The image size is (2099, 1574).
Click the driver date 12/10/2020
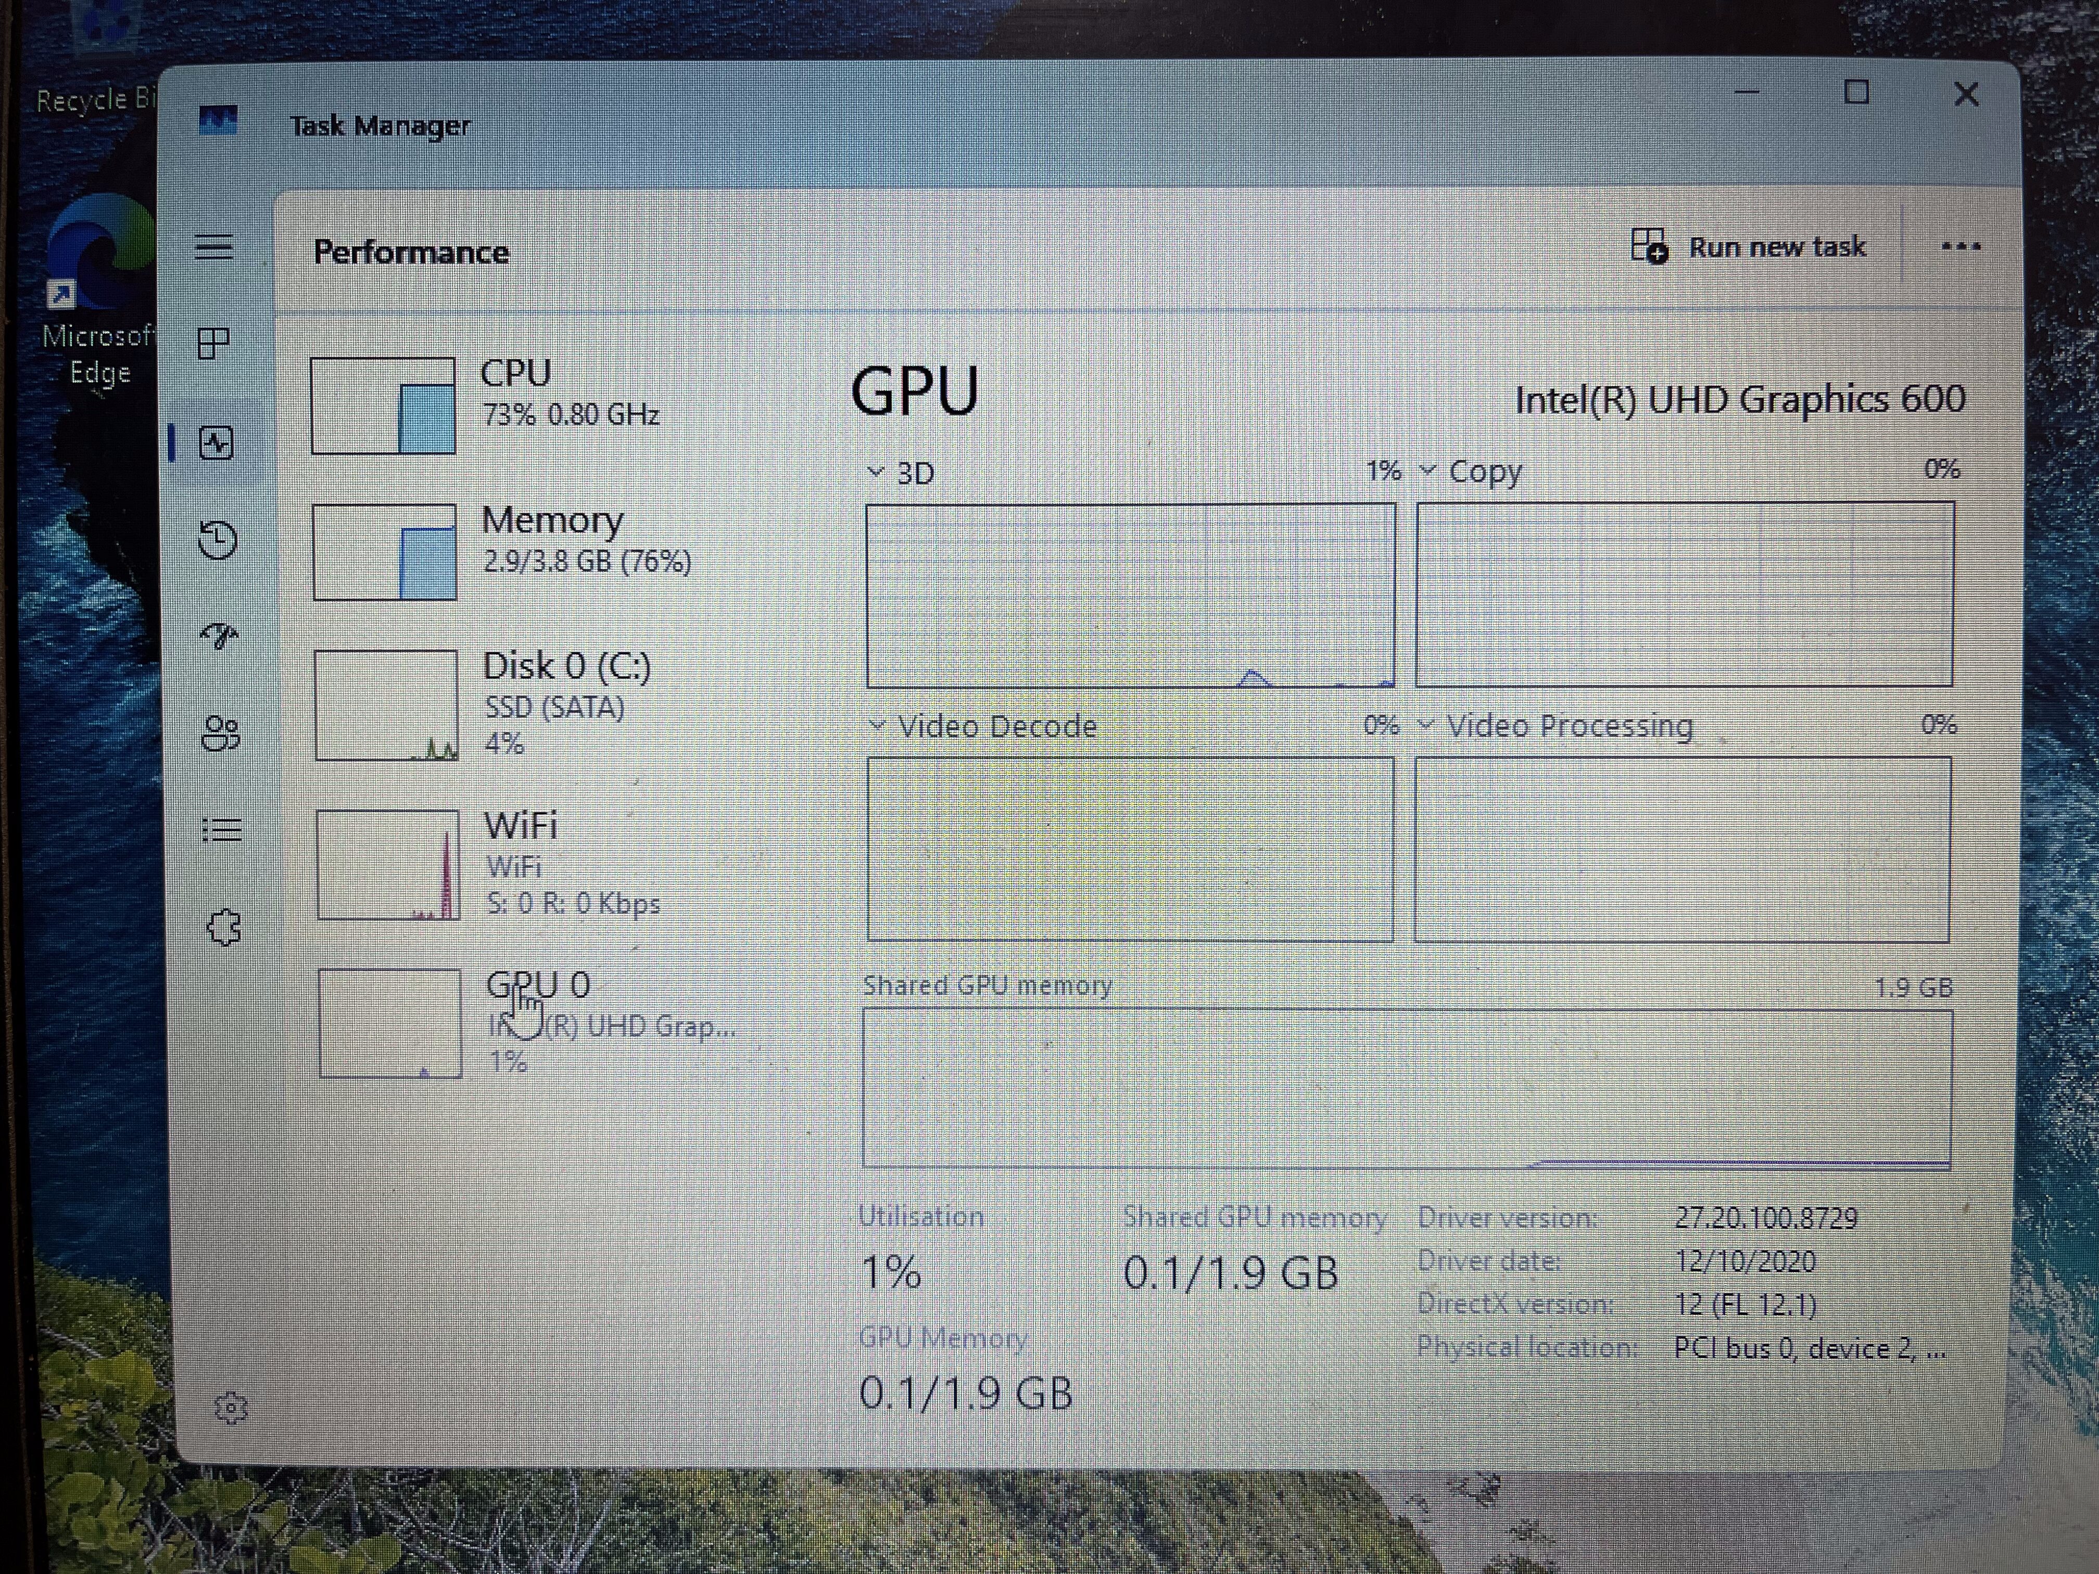tap(1744, 1261)
